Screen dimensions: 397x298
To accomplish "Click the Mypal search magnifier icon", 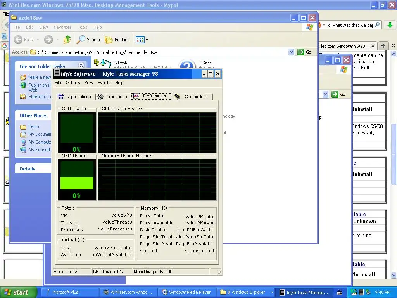I will click(x=377, y=25).
